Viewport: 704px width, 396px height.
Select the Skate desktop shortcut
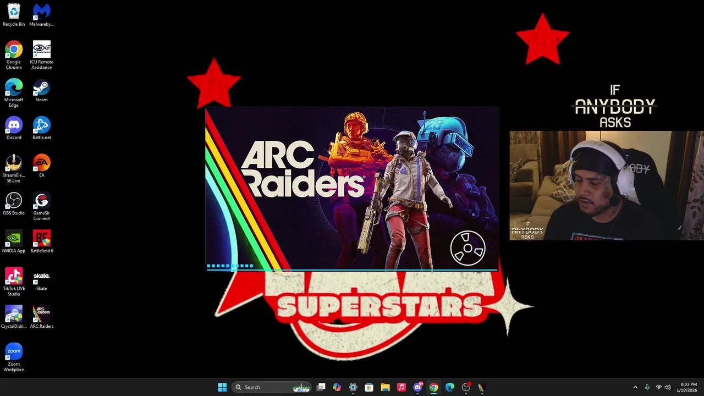tap(41, 279)
